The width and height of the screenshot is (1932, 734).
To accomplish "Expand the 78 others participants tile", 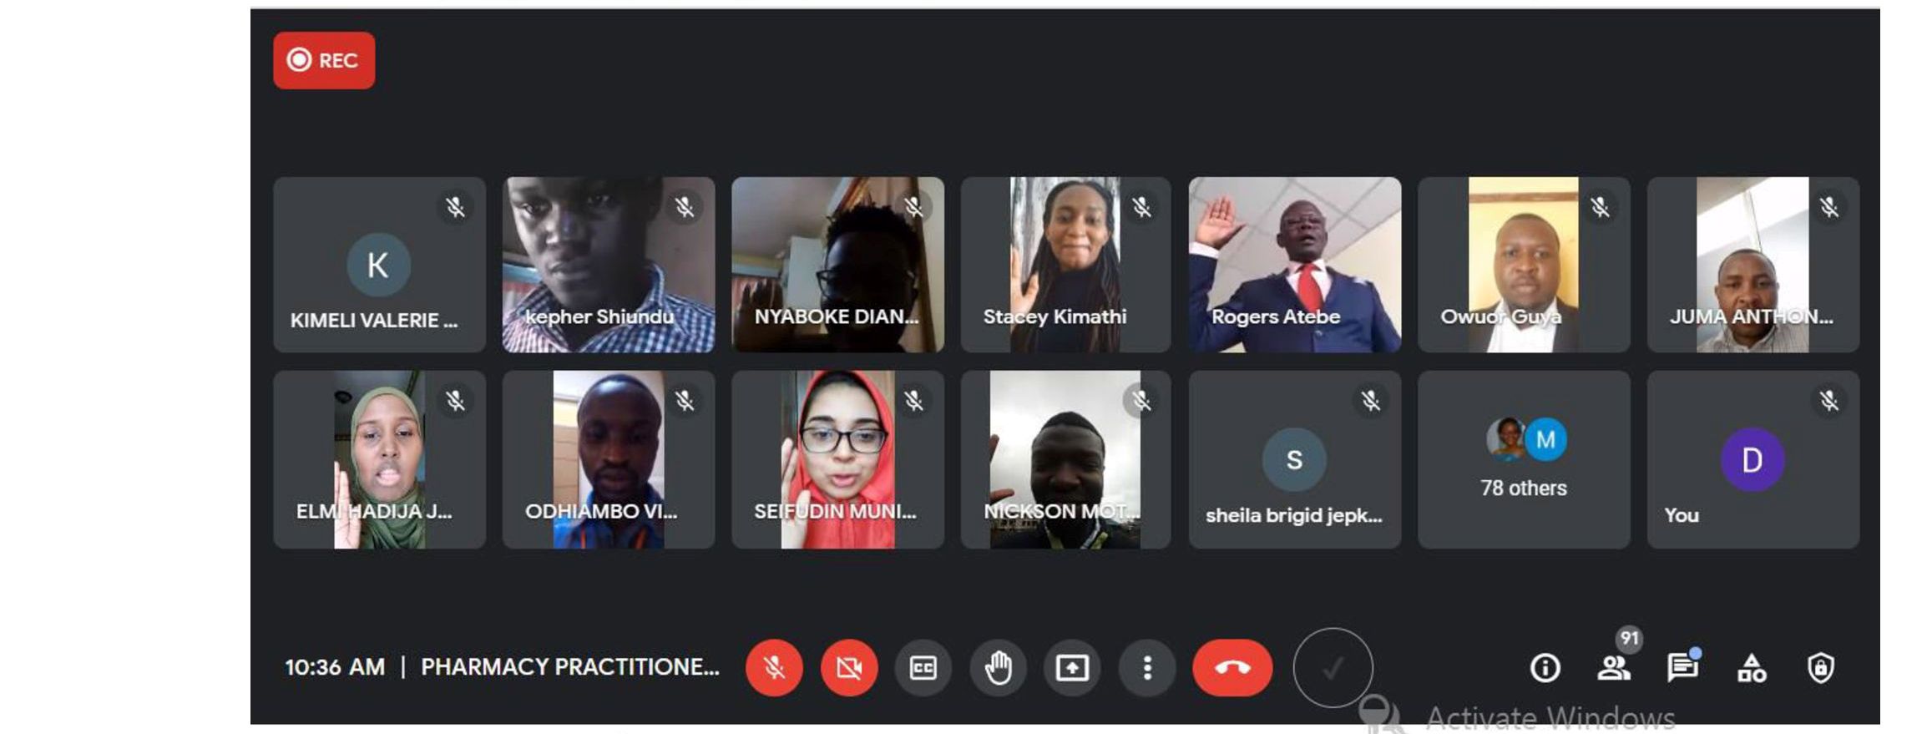I will (x=1524, y=459).
